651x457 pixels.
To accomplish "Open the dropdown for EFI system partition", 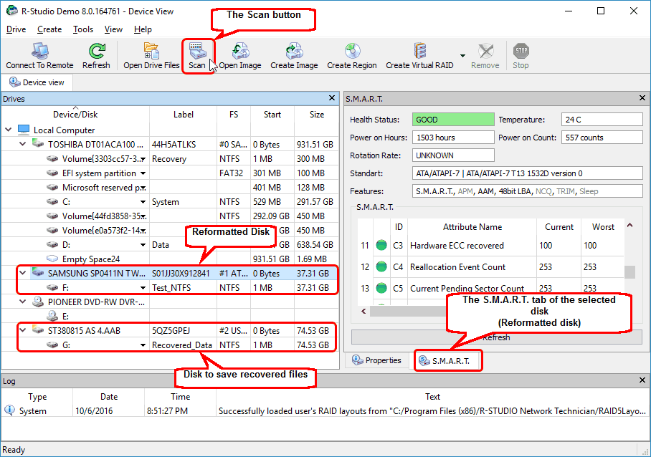I will pos(143,173).
